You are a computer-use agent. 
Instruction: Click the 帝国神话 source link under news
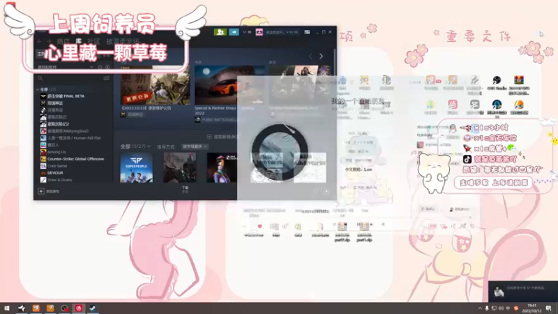tap(133, 114)
